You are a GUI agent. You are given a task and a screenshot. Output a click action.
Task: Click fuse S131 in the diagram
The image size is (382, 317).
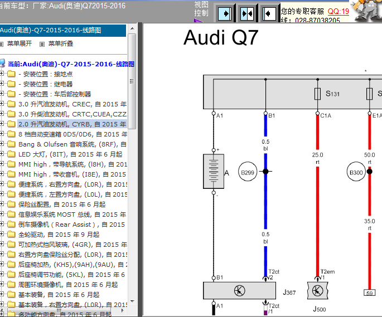tap(317, 94)
